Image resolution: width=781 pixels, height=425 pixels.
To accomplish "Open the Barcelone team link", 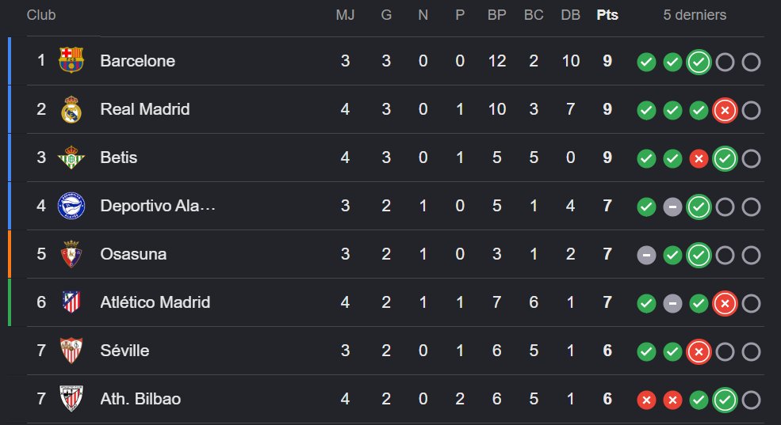I will [137, 61].
